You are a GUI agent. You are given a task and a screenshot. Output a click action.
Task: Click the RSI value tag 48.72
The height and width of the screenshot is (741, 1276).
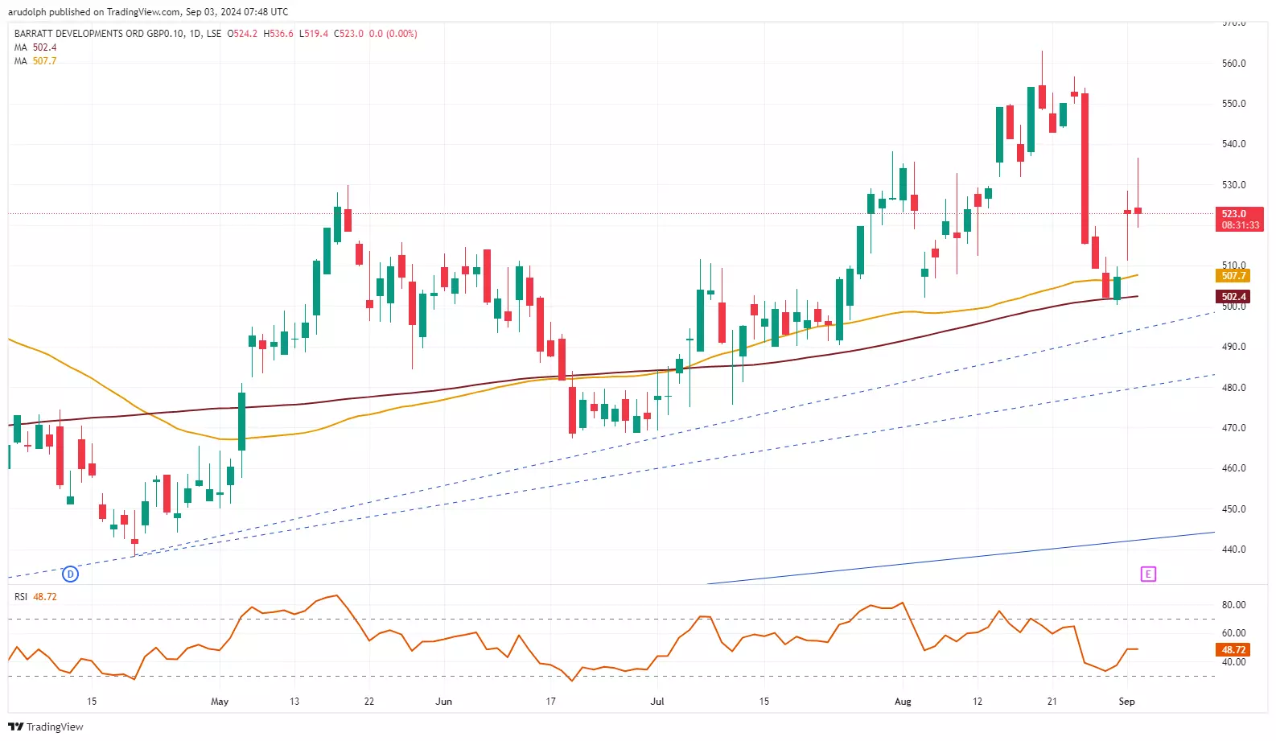pos(1233,650)
